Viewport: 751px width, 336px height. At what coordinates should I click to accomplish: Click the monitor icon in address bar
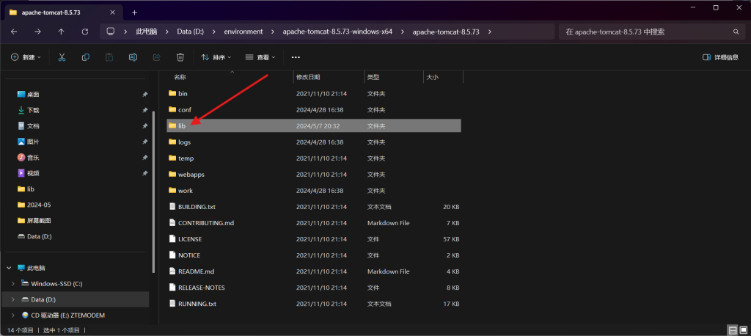(111, 32)
